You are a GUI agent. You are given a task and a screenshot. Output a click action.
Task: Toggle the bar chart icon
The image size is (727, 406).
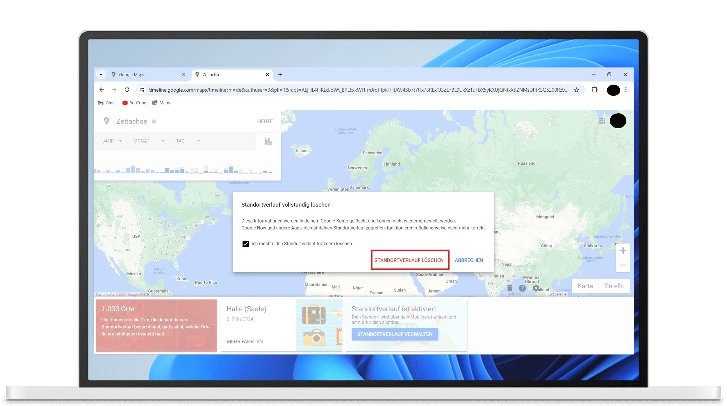tap(268, 141)
